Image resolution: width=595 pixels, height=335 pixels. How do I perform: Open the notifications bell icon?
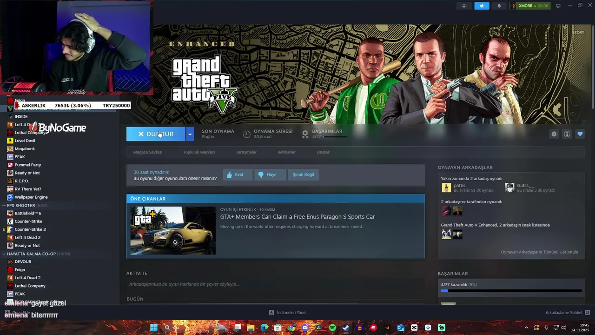pyautogui.click(x=499, y=6)
